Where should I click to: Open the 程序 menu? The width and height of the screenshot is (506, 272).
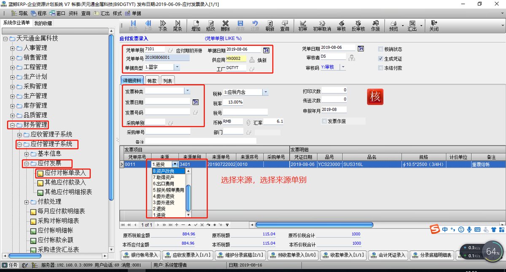tap(38, 13)
